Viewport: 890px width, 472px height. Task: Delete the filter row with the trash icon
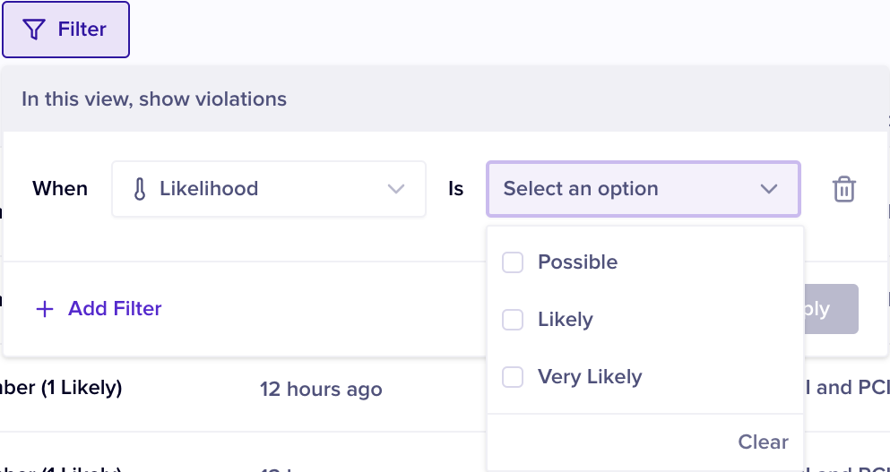(x=844, y=189)
